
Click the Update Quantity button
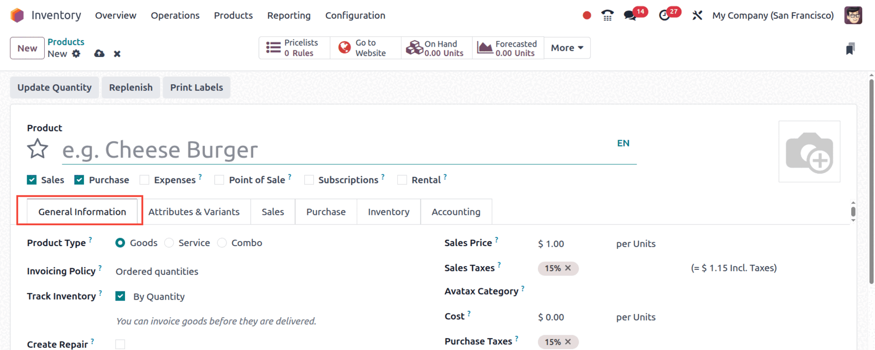point(55,87)
